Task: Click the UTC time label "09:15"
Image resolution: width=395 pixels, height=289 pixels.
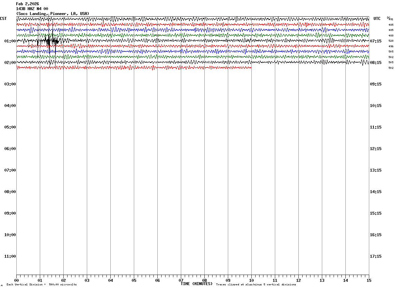Action: [x=376, y=84]
